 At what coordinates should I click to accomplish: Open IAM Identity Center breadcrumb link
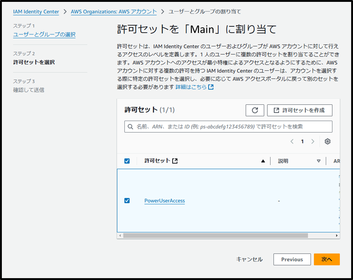(36, 12)
